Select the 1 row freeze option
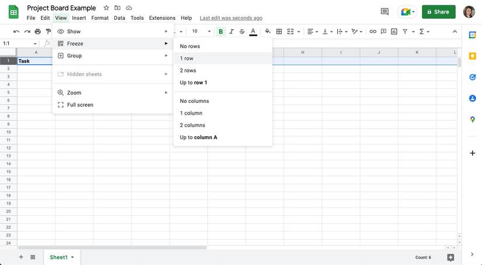 [x=223, y=58]
